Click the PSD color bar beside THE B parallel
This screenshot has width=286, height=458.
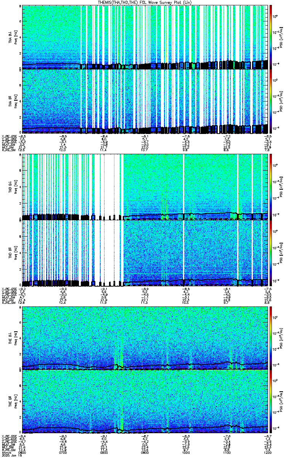[x=271, y=402]
